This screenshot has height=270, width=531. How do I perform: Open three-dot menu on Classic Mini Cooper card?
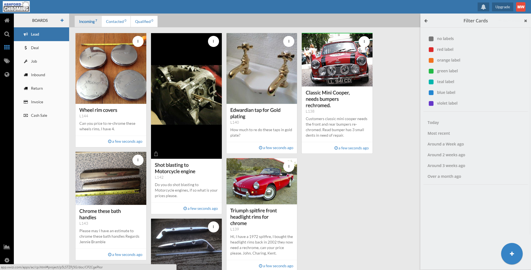point(364,41)
